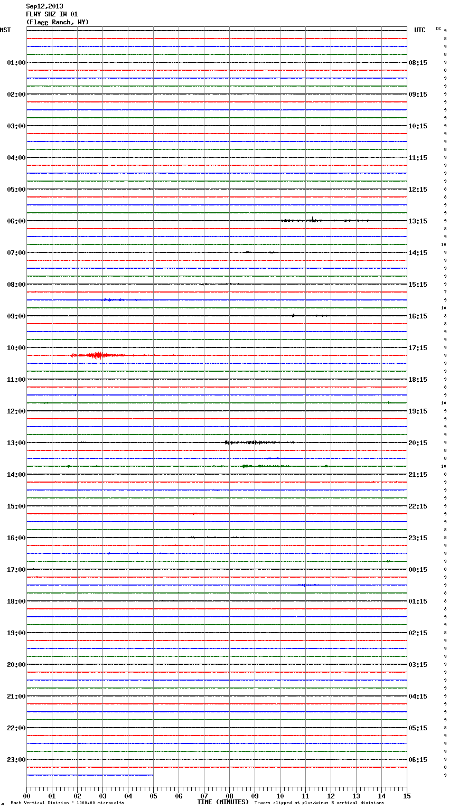The height and width of the screenshot is (810, 449).
Task: Click the Traces clipped footnote text
Action: tap(319, 803)
